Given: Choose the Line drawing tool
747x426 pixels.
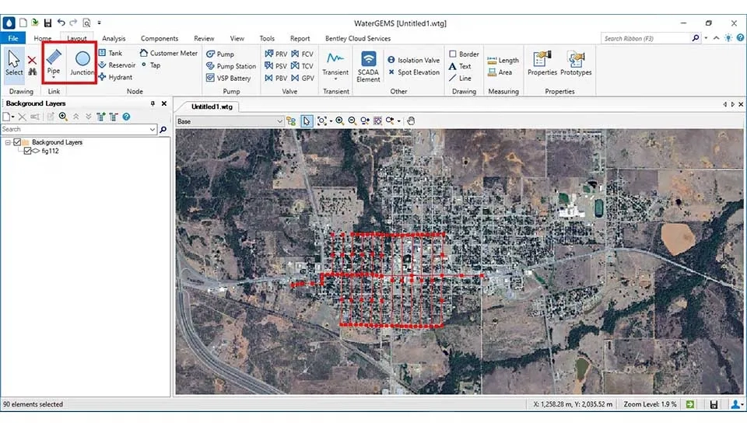Looking at the screenshot, I should click(x=460, y=78).
